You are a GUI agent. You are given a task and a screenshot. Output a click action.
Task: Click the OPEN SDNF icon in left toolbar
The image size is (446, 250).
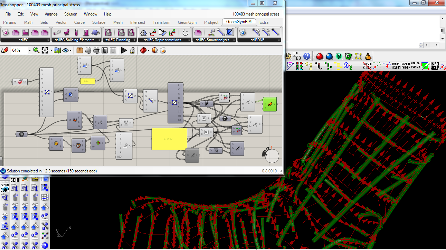pos(5,188)
